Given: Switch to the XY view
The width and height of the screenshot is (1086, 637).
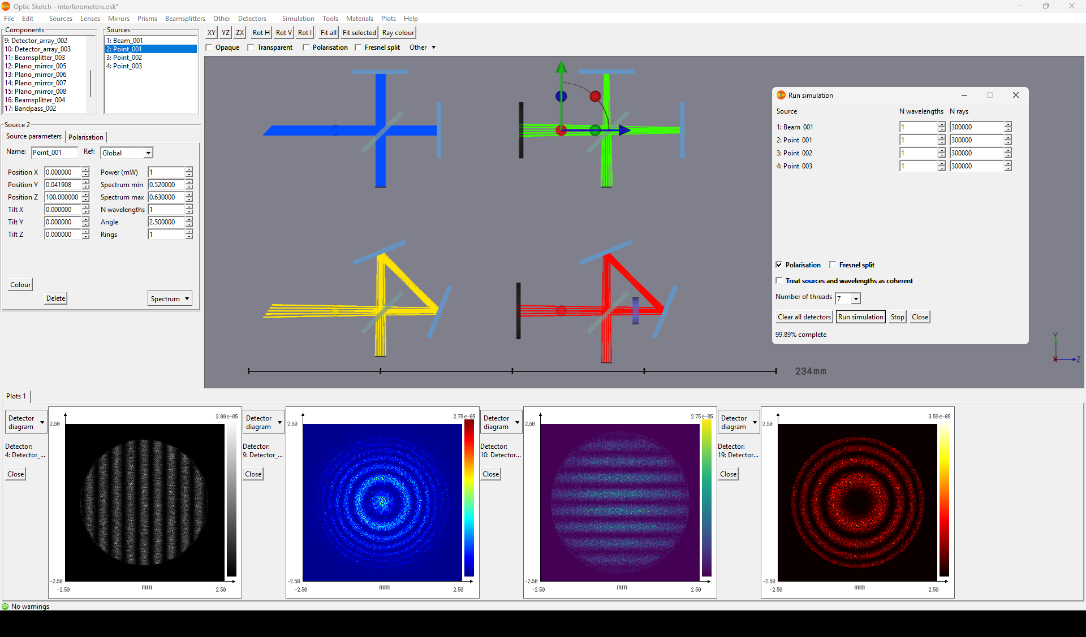Looking at the screenshot, I should point(211,33).
